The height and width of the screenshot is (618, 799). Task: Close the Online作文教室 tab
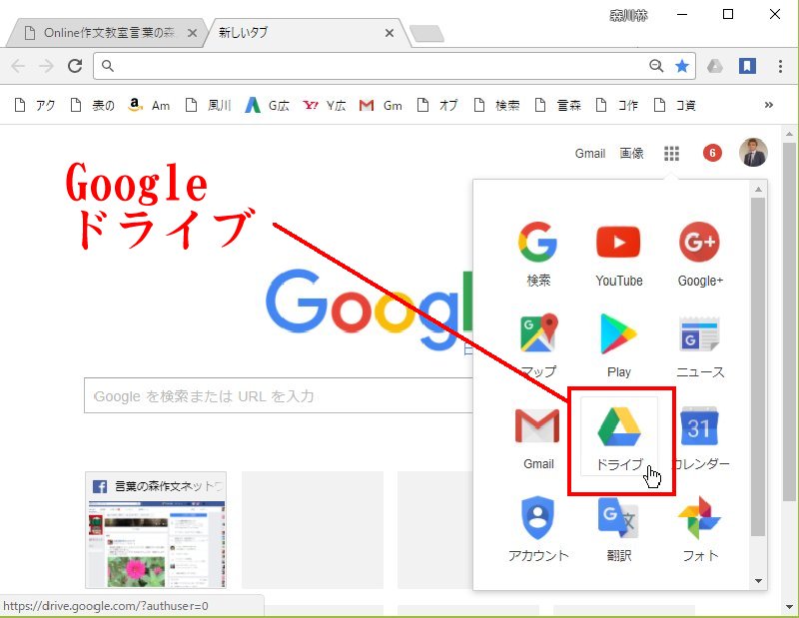pos(192,33)
